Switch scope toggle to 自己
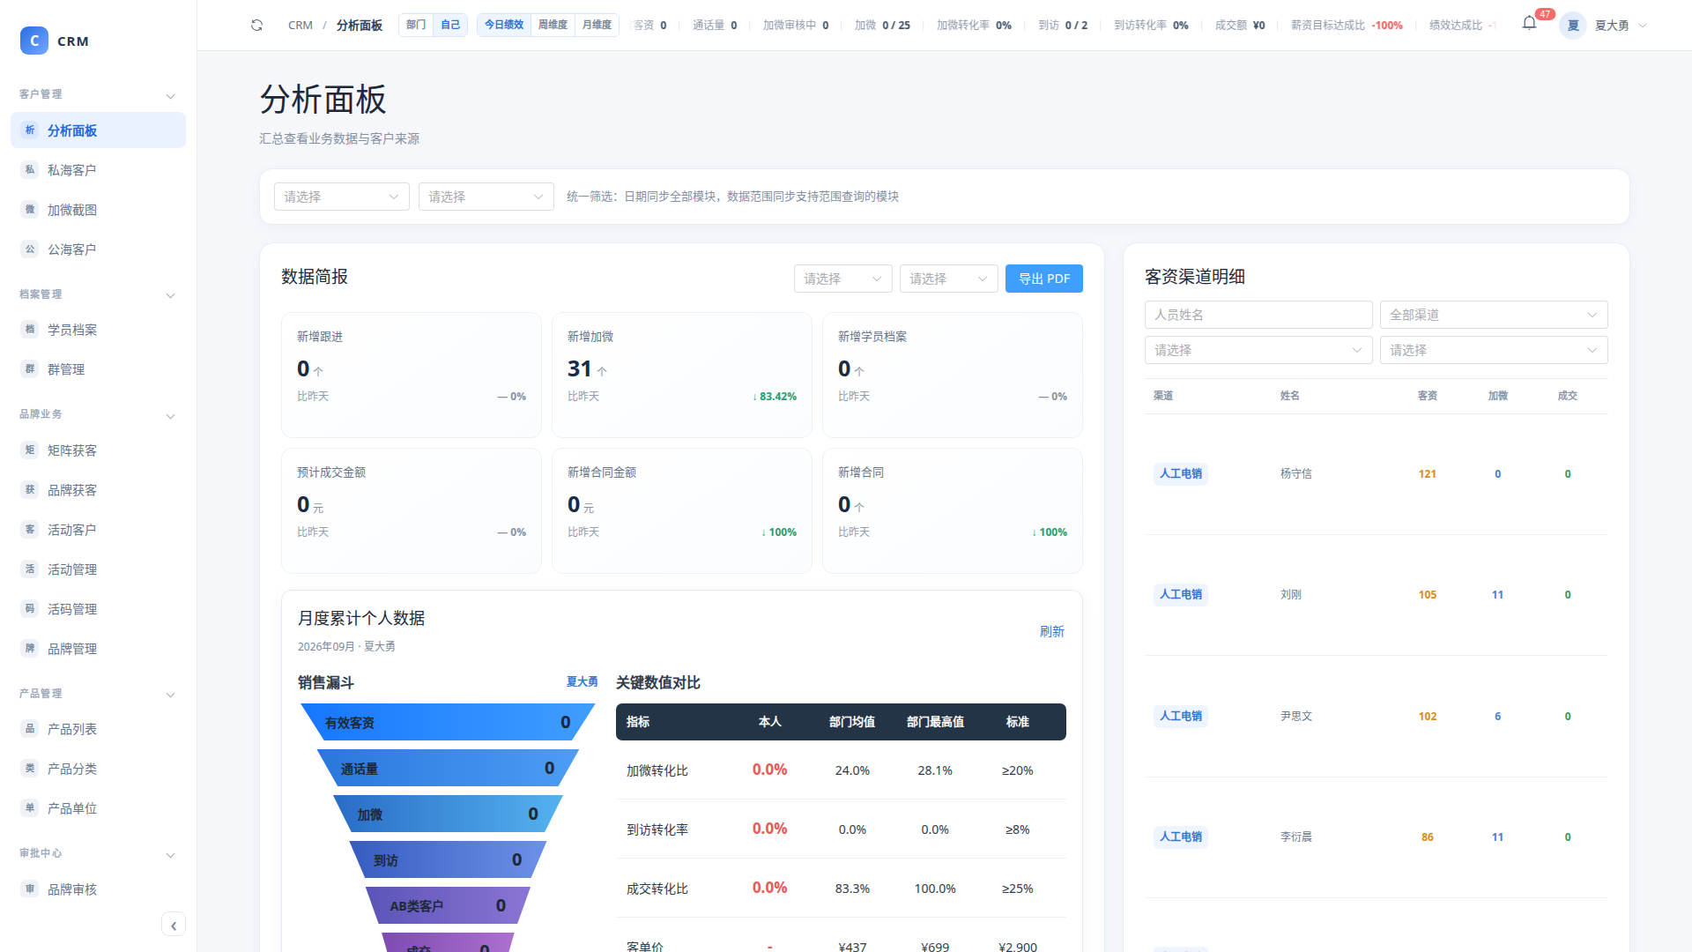Viewport: 1692px width, 952px height. (x=450, y=25)
